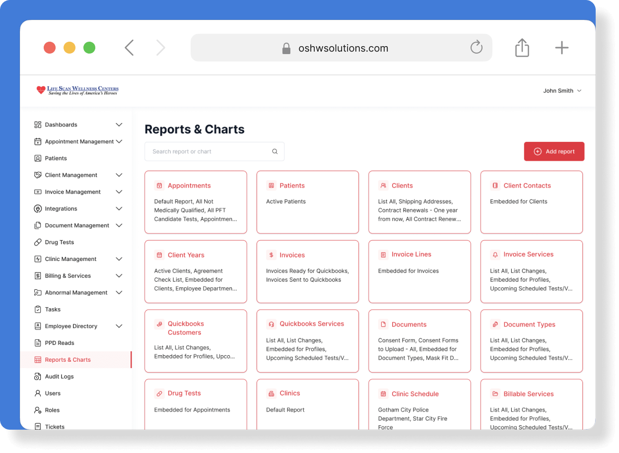Click the magnifier icon in search field
The height and width of the screenshot is (453, 619).
275,152
